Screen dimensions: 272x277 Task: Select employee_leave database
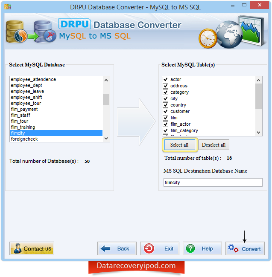click(x=56, y=92)
